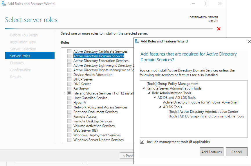Collapse Role Administration Tools node

[x=149, y=93]
